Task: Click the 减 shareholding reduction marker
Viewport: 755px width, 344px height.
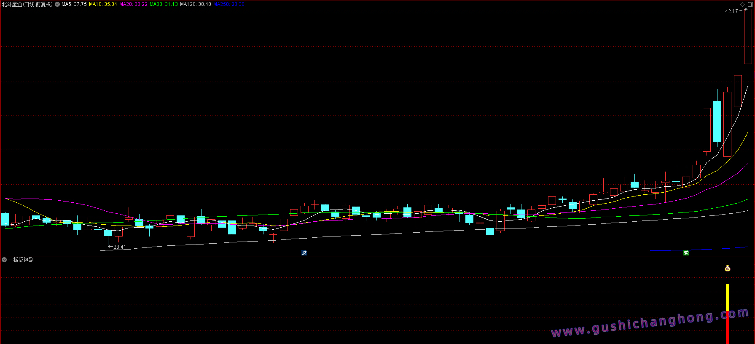Action: (686, 253)
